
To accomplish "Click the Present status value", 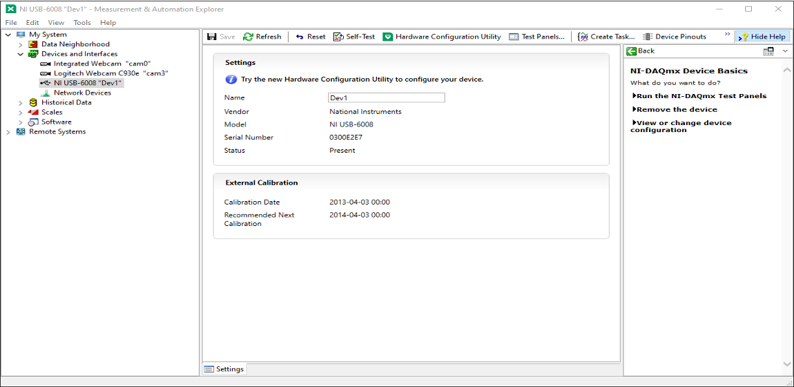I will tap(342, 151).
